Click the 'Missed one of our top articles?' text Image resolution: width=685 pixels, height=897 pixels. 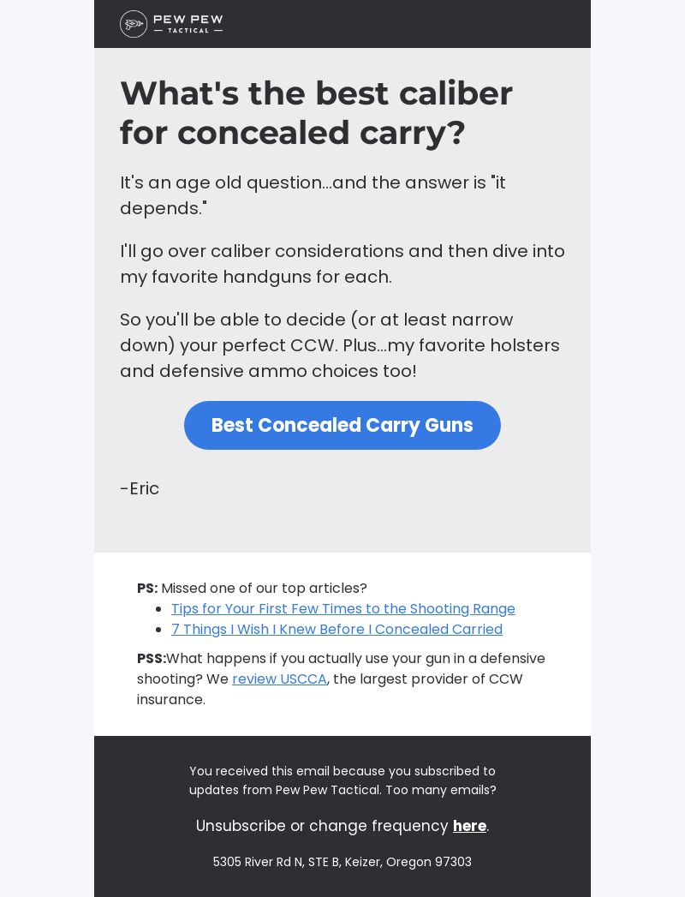[265, 588]
